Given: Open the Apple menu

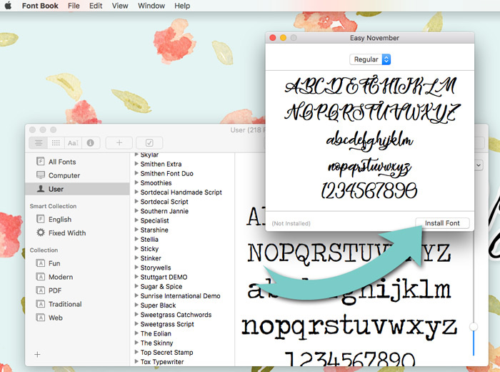Looking at the screenshot, I should pos(8,6).
